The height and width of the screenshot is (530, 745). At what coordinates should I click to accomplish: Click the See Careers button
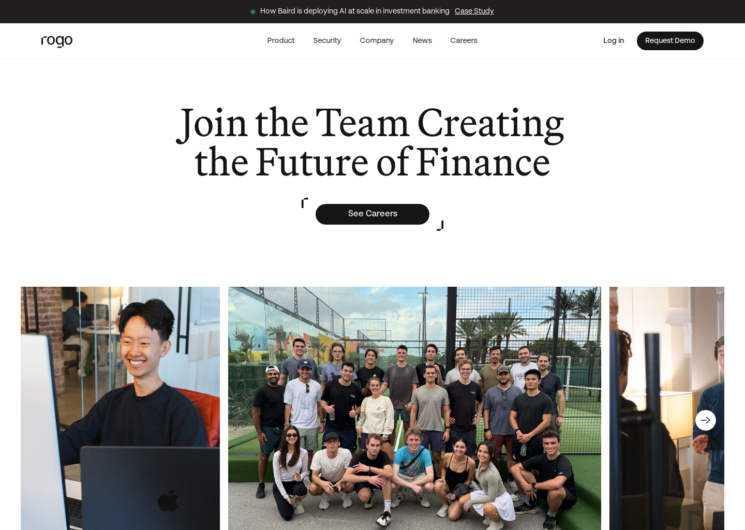[x=373, y=214]
